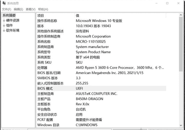Click the System Information title bar icon

pos(4,3)
